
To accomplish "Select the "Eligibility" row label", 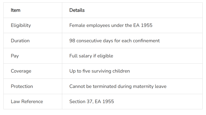I will tap(21, 25).
